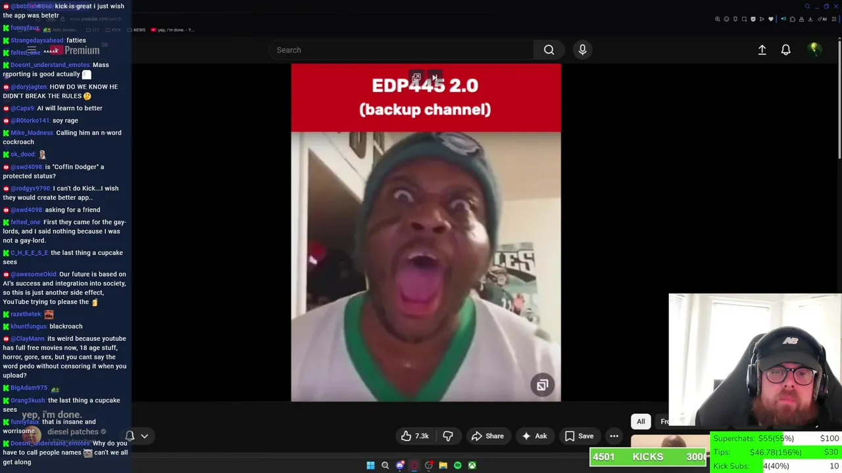This screenshot has height=473, width=842.
Task: Click the EDP445 2.0 video player
Action: click(x=426, y=232)
